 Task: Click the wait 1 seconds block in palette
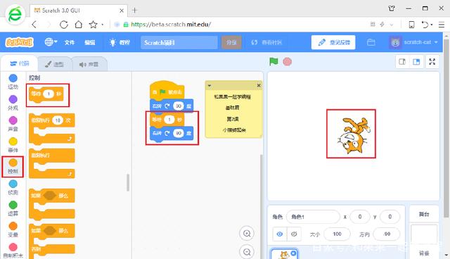(x=46, y=94)
